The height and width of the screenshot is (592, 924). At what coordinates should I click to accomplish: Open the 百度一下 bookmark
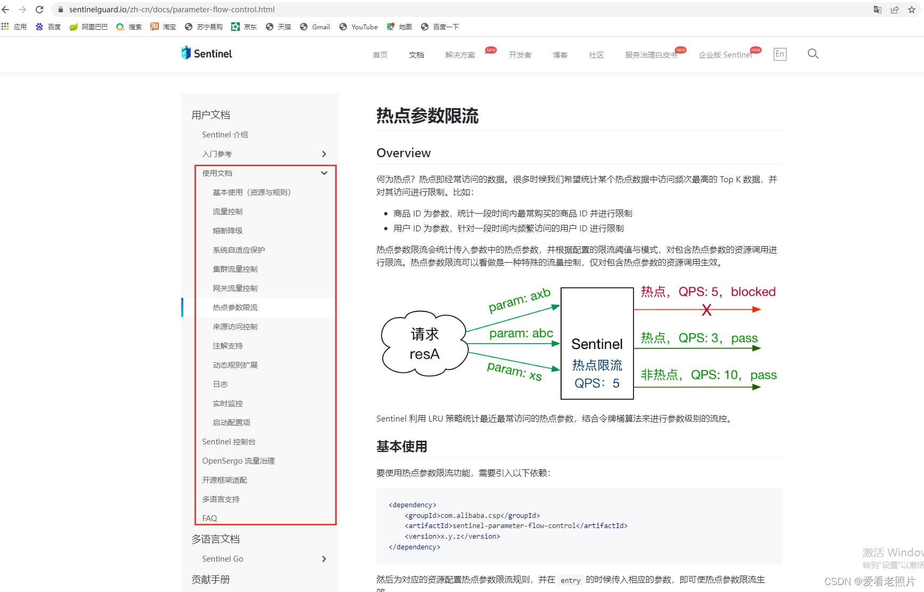point(440,27)
